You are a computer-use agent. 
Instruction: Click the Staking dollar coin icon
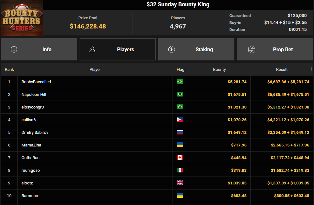point(172,49)
